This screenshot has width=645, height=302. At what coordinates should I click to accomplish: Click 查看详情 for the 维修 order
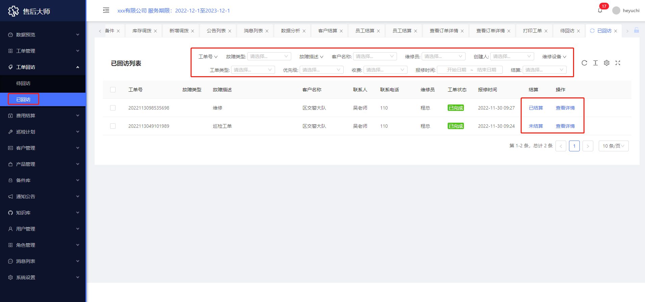point(565,108)
